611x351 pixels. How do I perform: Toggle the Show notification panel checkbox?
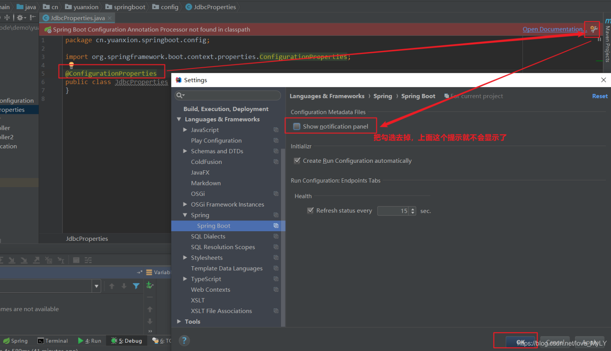[x=297, y=127]
